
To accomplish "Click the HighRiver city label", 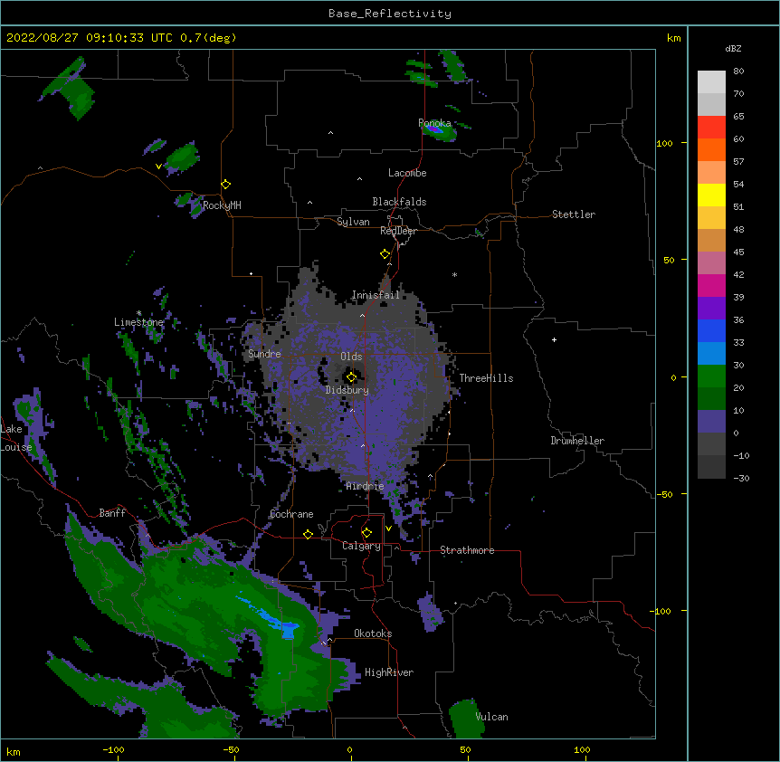I will click(x=389, y=672).
